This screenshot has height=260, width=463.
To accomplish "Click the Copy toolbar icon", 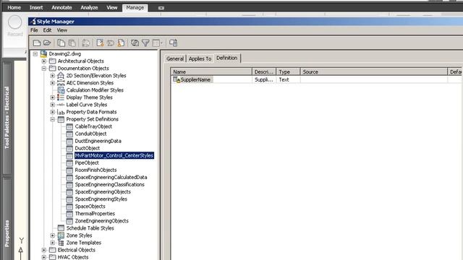I will pyautogui.click(x=61, y=43).
